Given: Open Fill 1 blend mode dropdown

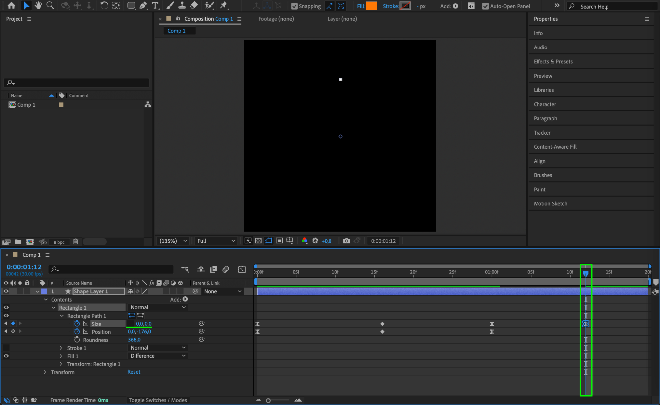Looking at the screenshot, I should (x=157, y=356).
